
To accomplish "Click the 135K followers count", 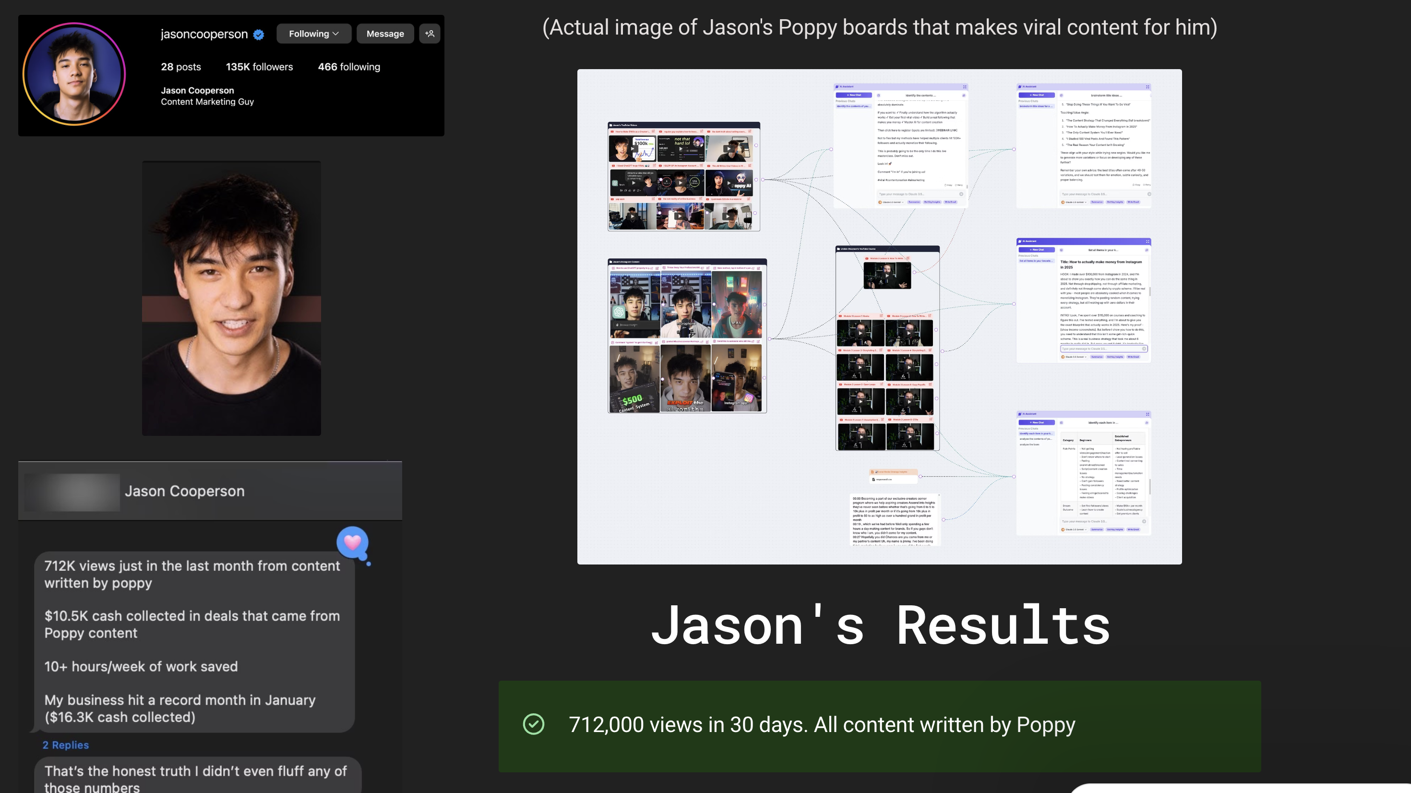I will coord(259,67).
